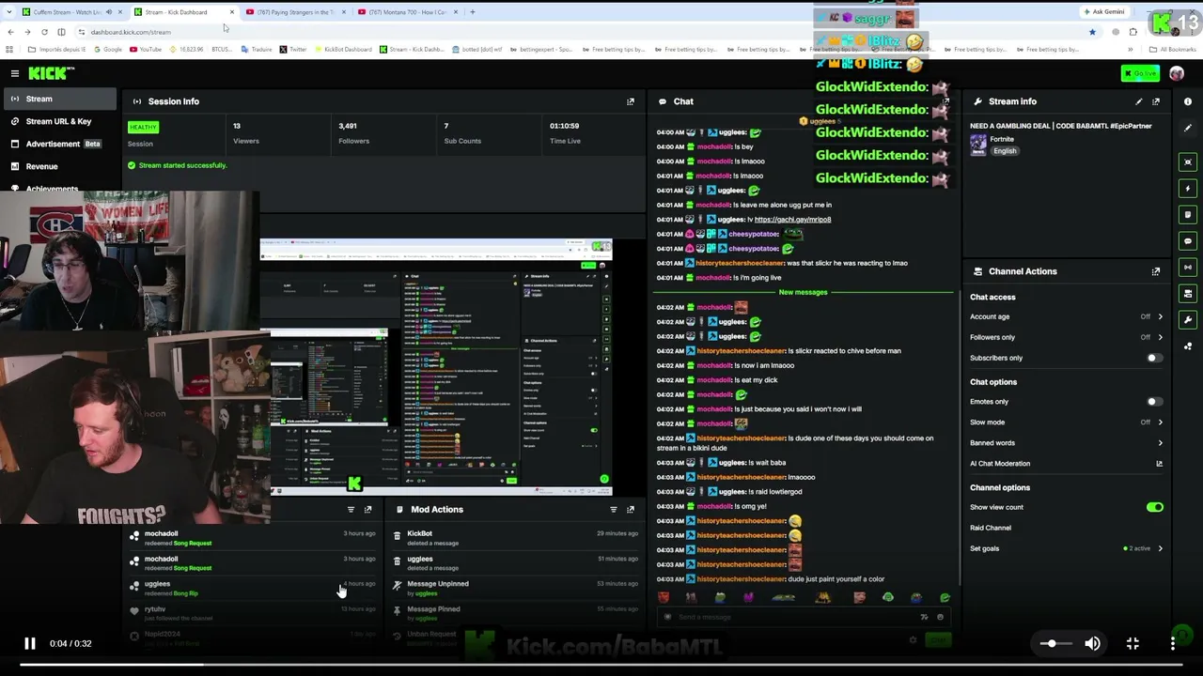1203x676 pixels.
Task: Edit stream info with the pencil icon
Action: tap(1139, 101)
